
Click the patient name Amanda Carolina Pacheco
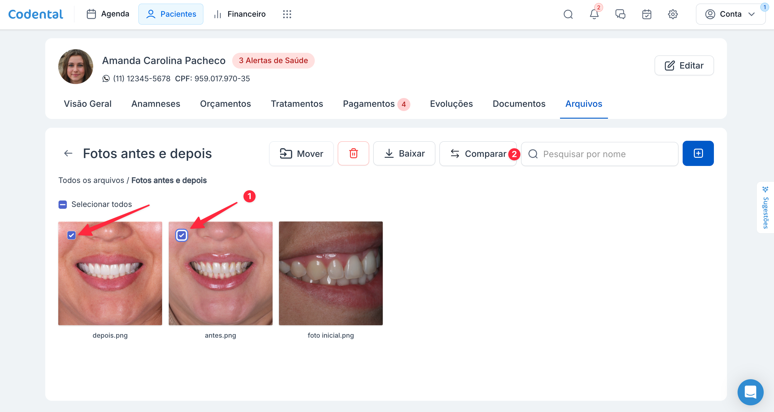pyautogui.click(x=164, y=60)
